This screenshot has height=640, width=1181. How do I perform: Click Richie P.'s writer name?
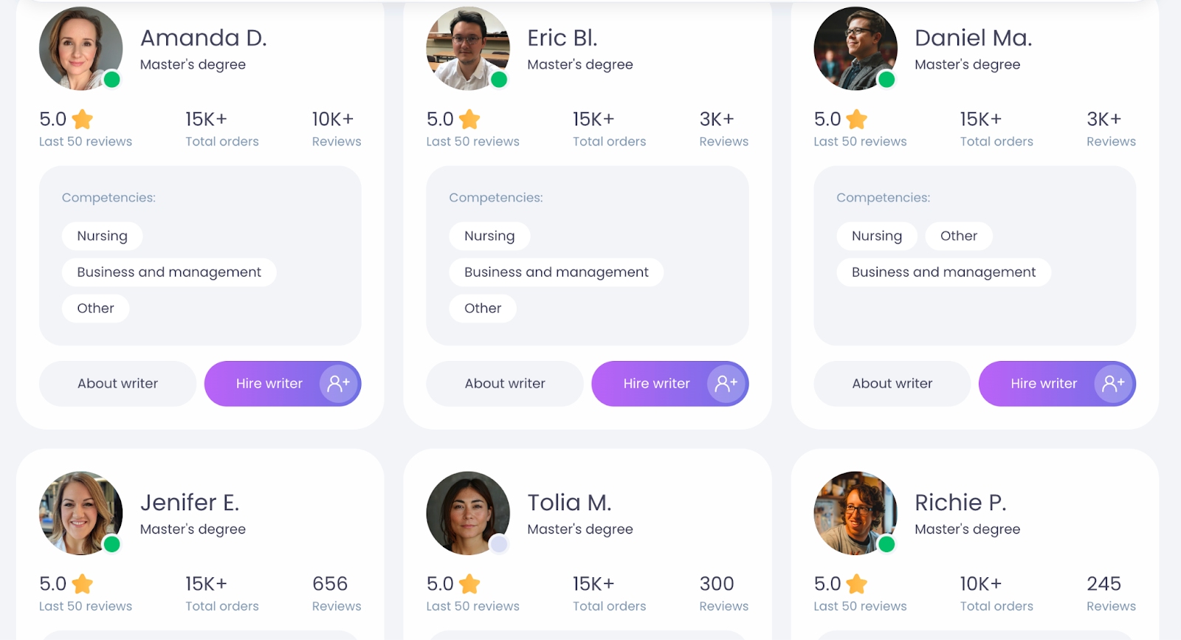point(960,503)
